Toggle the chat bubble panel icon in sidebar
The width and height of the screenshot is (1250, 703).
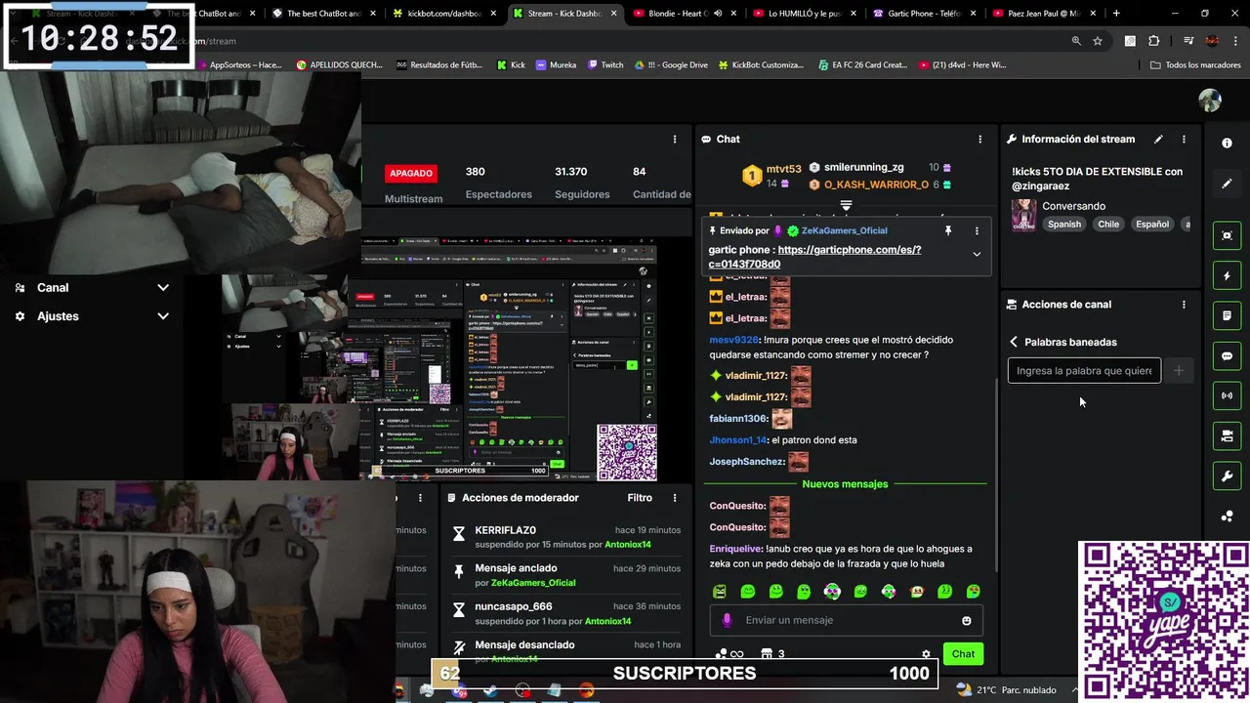(x=1227, y=355)
